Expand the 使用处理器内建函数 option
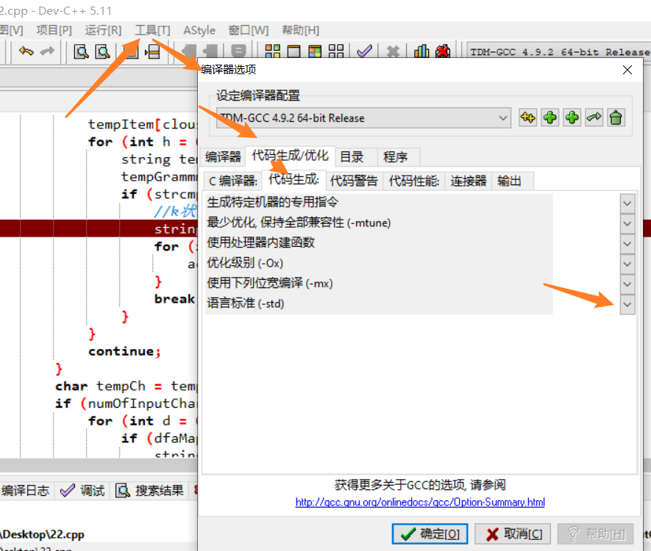The width and height of the screenshot is (651, 551). pos(627,243)
